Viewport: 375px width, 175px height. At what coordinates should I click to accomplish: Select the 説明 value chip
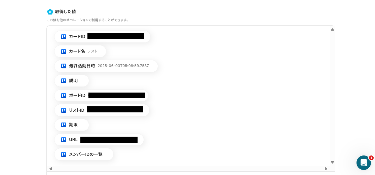[x=72, y=81]
